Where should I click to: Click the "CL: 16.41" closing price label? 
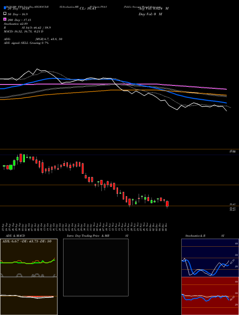(88, 9)
